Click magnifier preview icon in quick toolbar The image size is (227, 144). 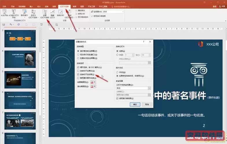click(57, 25)
